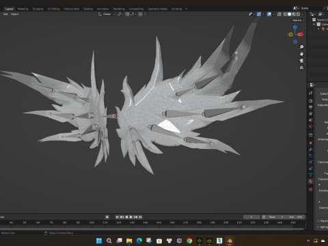Image resolution: width=328 pixels, height=246 pixels.
Task: Toggle viewport overlays visibility
Action: pyautogui.click(x=269, y=14)
